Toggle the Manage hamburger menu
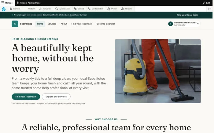This screenshot has width=214, height=133. click(3, 3)
